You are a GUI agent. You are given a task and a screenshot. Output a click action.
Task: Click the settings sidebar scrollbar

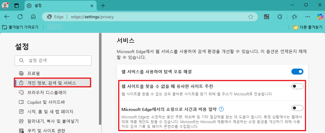[x=100, y=79]
